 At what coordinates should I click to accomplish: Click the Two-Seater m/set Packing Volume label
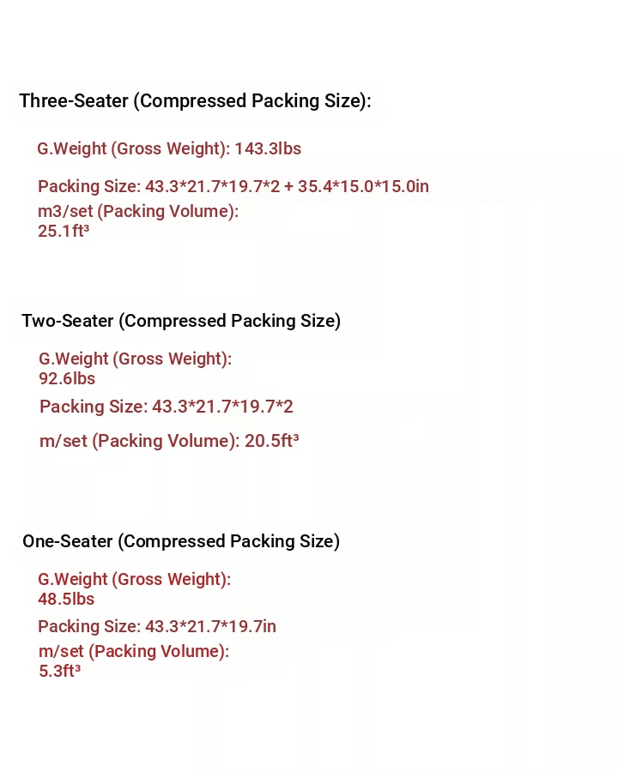[x=139, y=442]
